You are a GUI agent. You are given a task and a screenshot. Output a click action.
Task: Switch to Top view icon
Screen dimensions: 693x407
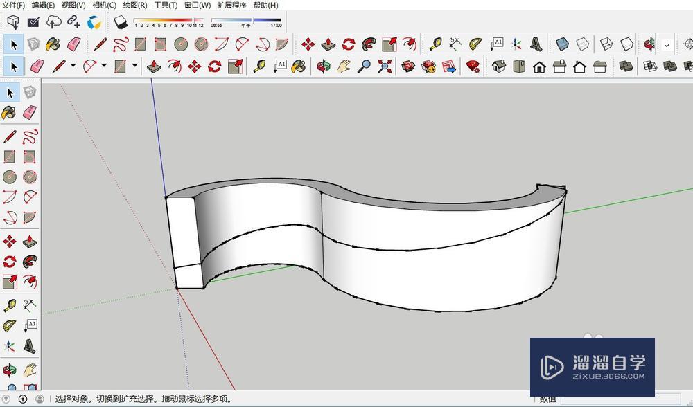[x=519, y=66]
